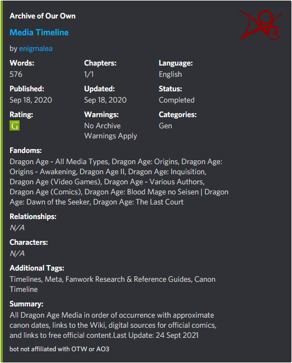The image size is (292, 363).
Task: Click the Fandoms list text
Action: coord(119,182)
